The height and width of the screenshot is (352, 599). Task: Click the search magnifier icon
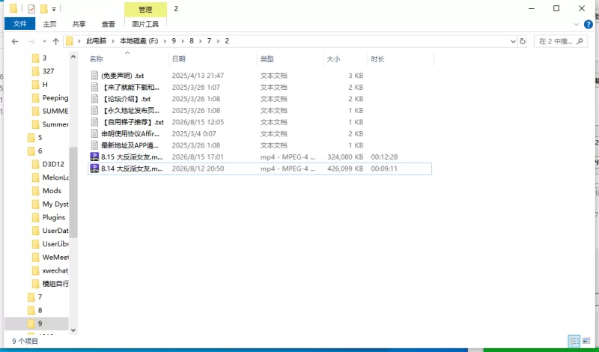click(x=580, y=41)
